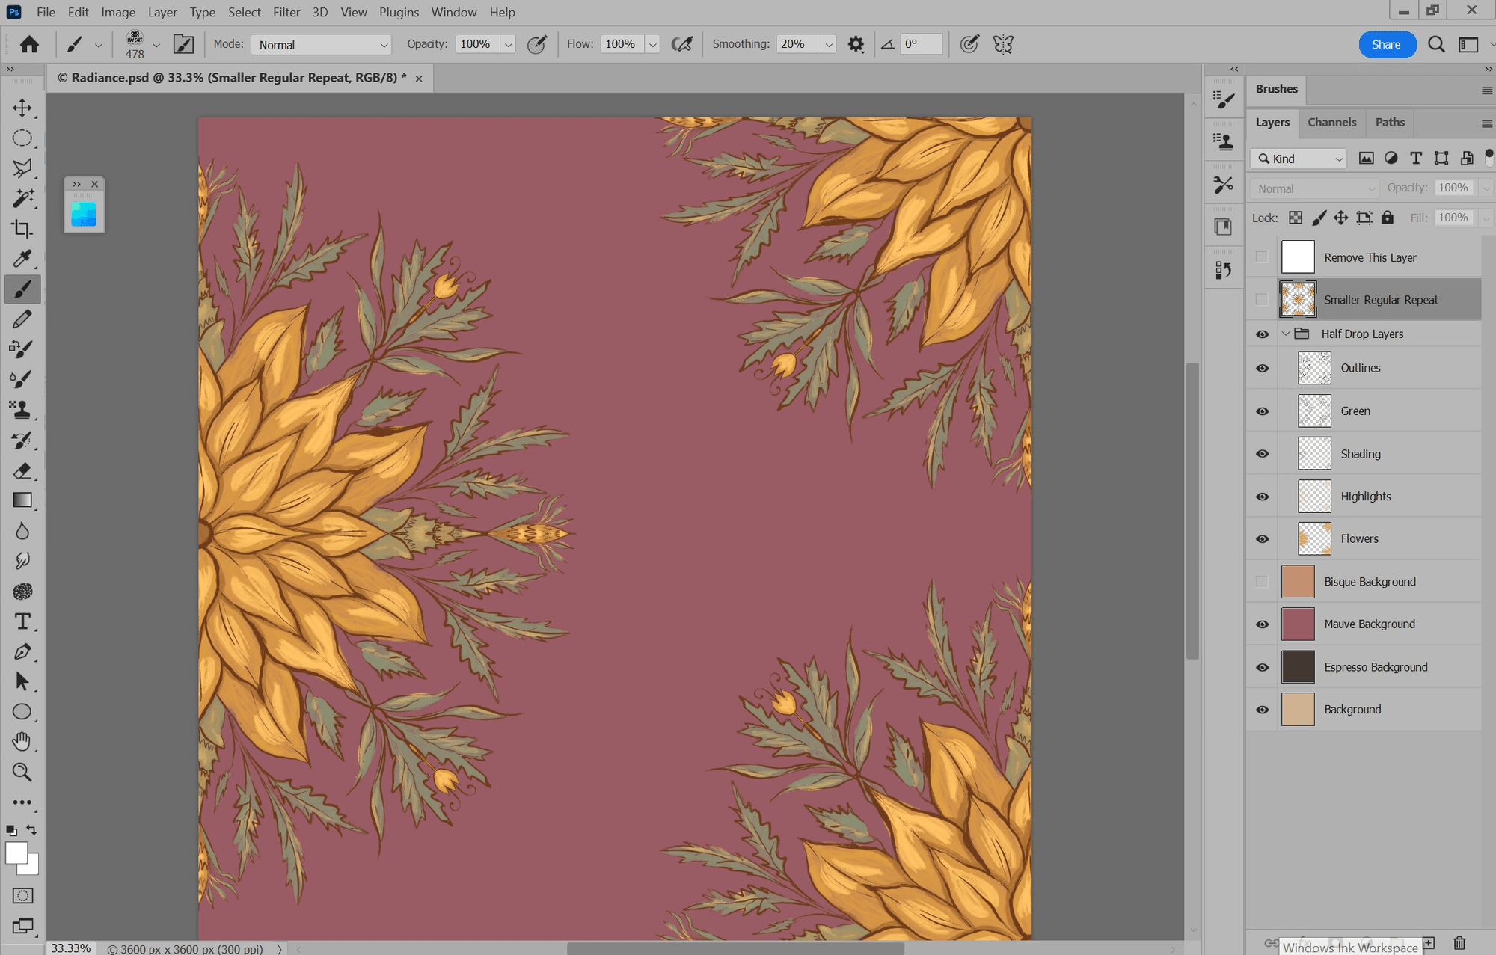
Task: Open the brush Mode dropdown
Action: [322, 45]
